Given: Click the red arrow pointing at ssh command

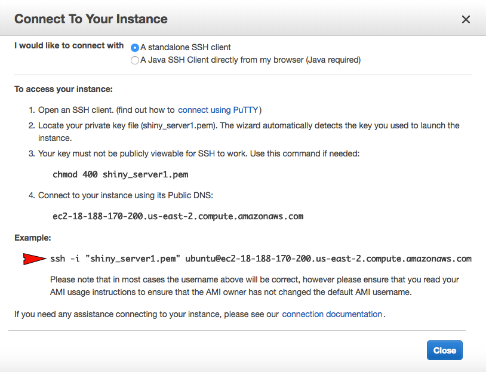Looking at the screenshot, I should pos(35,259).
